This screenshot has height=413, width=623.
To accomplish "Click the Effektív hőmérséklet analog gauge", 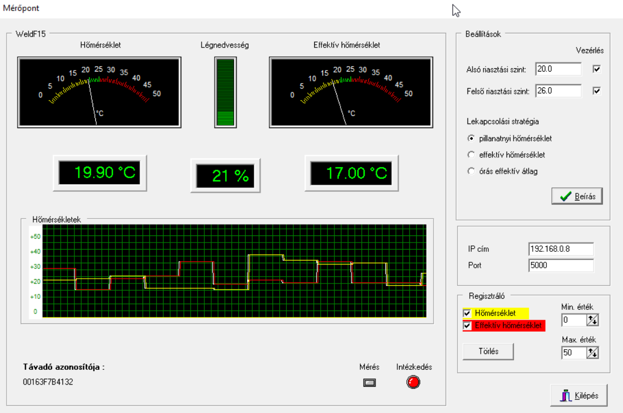I will (x=351, y=92).
